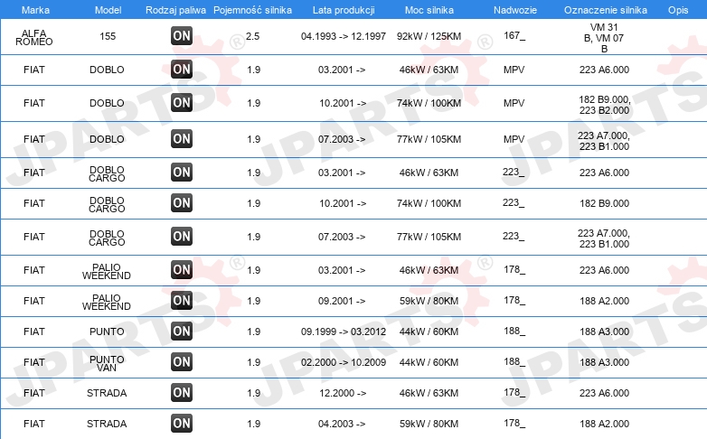The height and width of the screenshot is (439, 707).
Task: Click the ON badge in the Strada 59kW row
Action: pos(182,423)
